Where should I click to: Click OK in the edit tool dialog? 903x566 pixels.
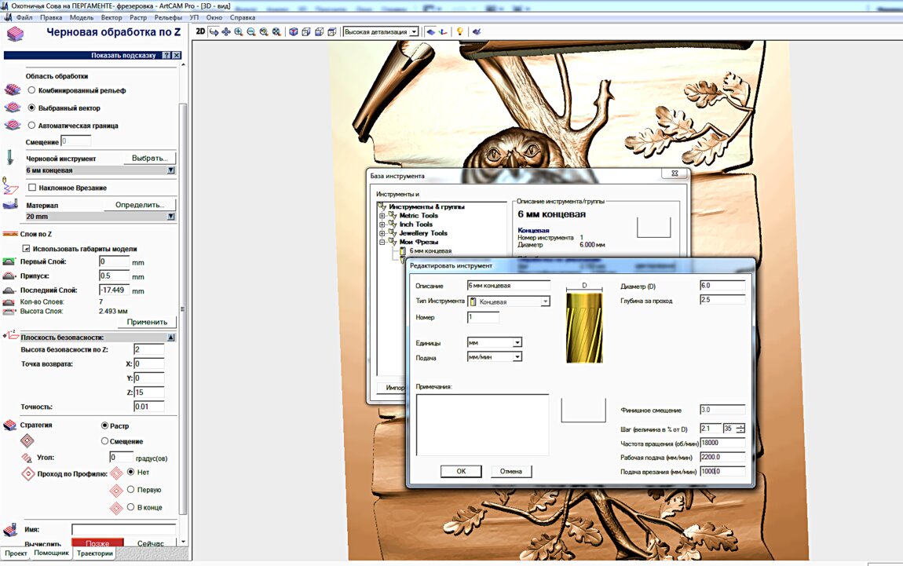coord(461,471)
